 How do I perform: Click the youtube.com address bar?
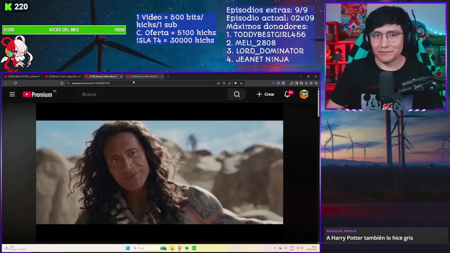141,83
